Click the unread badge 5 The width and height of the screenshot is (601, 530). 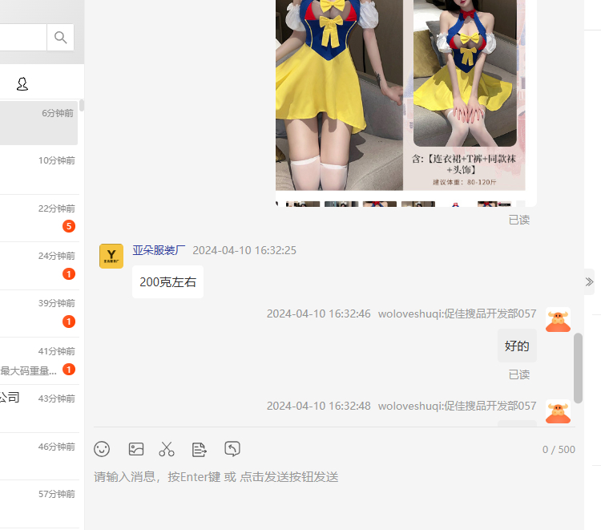[69, 226]
